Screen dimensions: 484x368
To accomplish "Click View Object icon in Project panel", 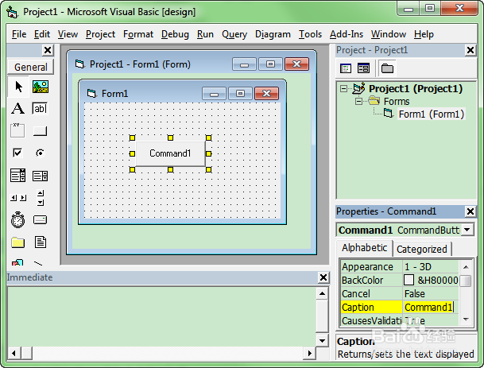I will coord(363,68).
